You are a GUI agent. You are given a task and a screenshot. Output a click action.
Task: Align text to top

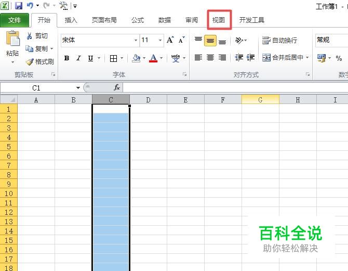click(x=198, y=41)
